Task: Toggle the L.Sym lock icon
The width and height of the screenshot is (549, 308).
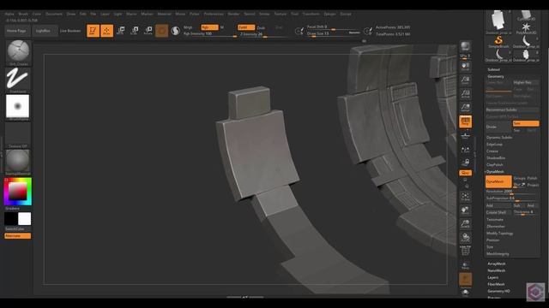Action: [x=465, y=163]
